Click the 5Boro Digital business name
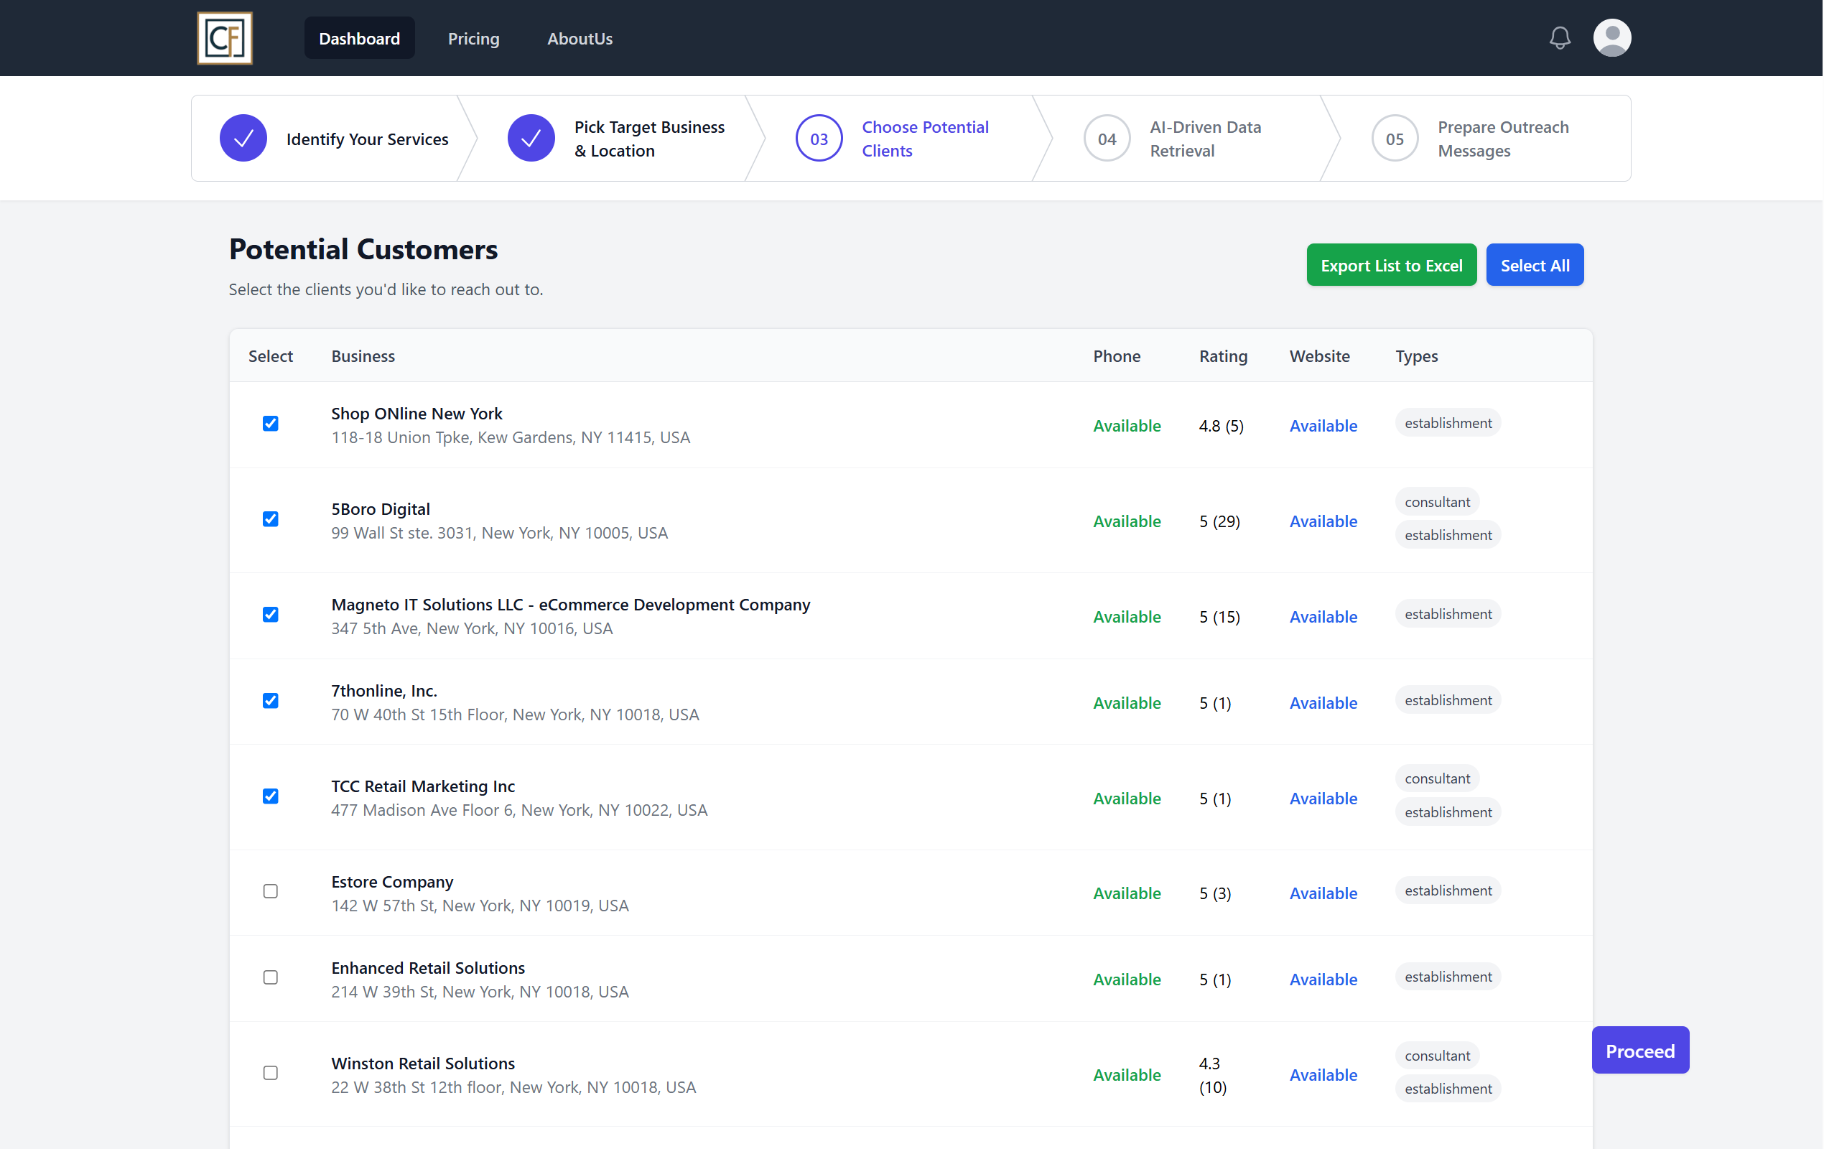The image size is (1824, 1149). click(x=381, y=509)
